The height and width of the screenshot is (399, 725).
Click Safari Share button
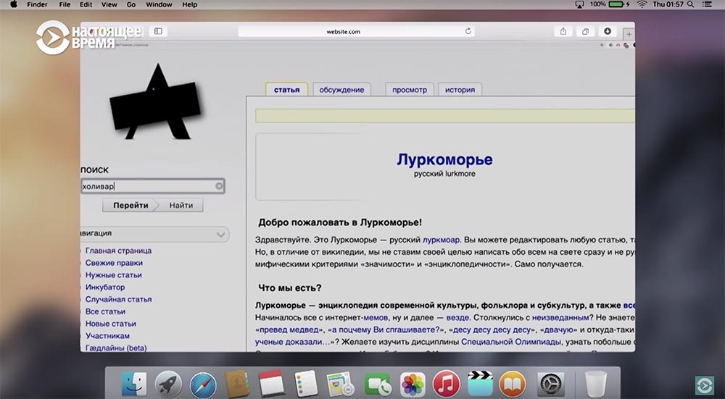563,31
